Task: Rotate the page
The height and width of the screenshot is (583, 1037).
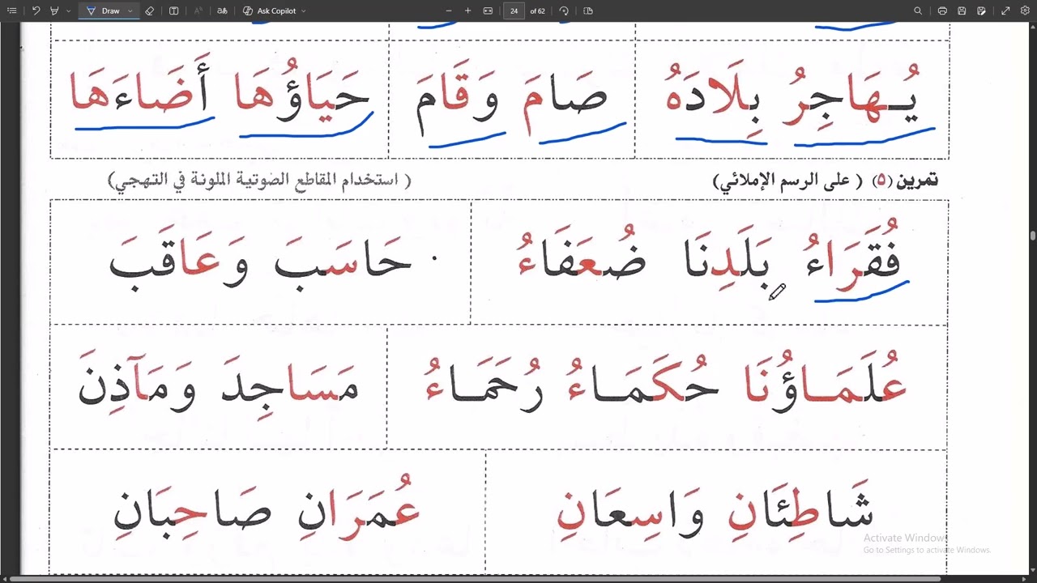Action: click(564, 11)
